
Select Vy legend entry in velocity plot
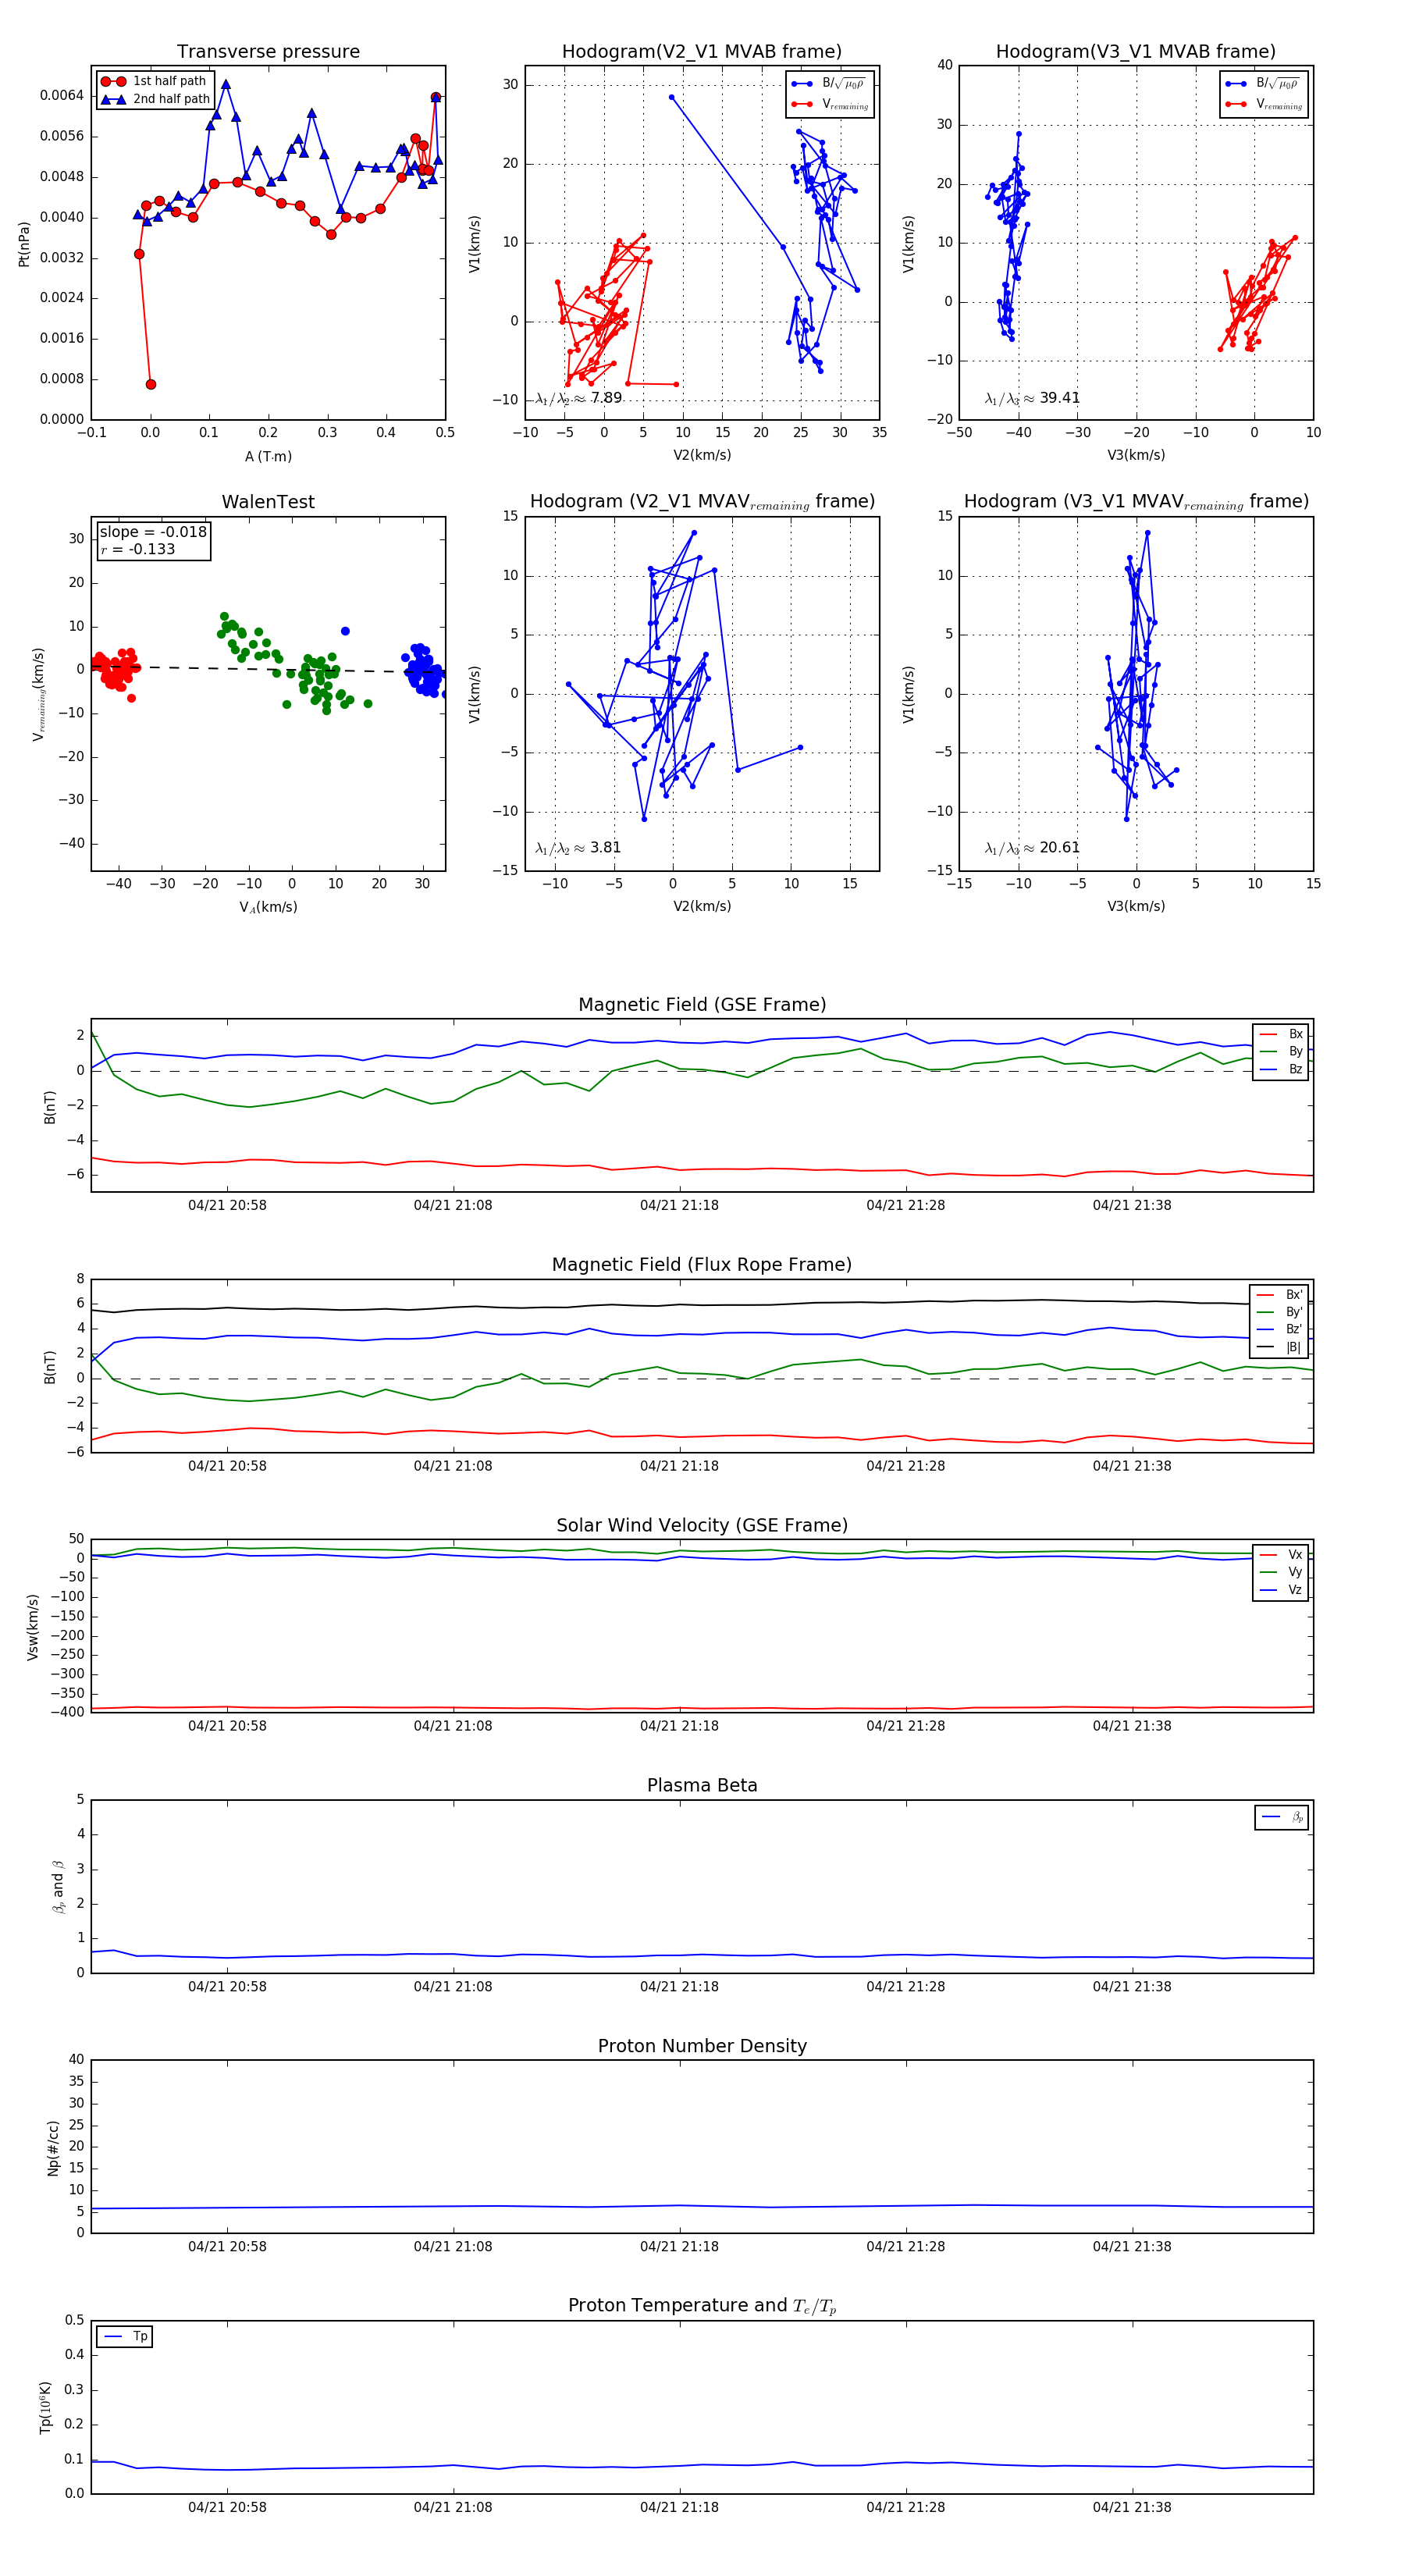1282,1573
